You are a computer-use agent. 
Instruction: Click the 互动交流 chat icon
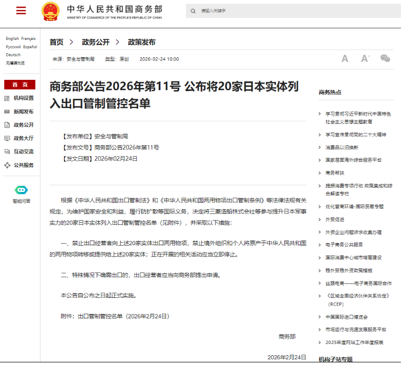pyautogui.click(x=7, y=151)
